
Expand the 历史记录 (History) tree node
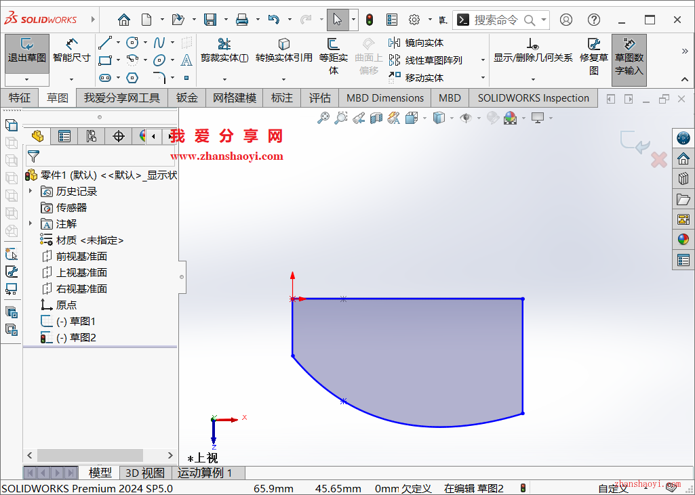31,191
